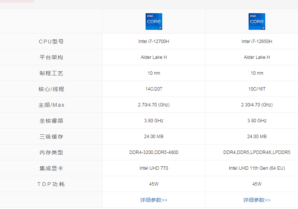Click the Intel Core i7 logo above i7-12700H
The width and height of the screenshot is (298, 209).
(x=154, y=22)
